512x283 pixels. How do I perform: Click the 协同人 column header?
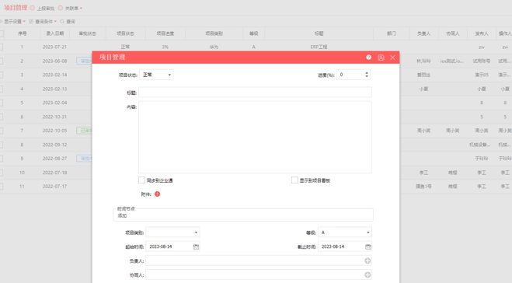[453, 33]
